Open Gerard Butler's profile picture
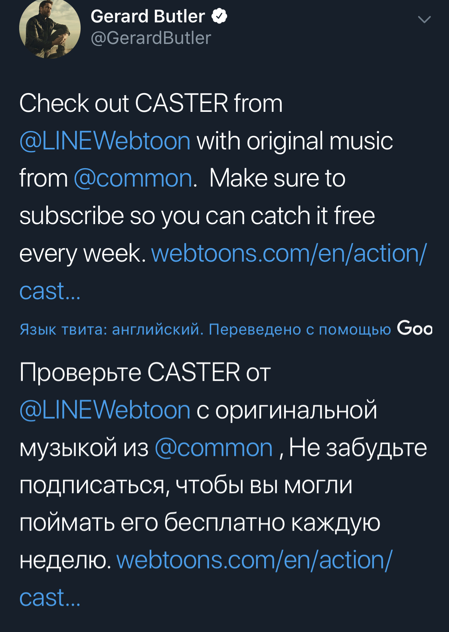Image resolution: width=449 pixels, height=632 pixels. tap(49, 29)
